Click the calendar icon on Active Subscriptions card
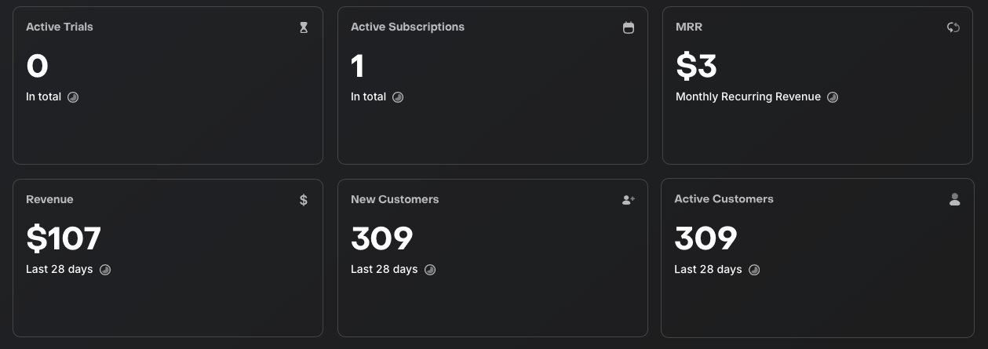 (629, 27)
